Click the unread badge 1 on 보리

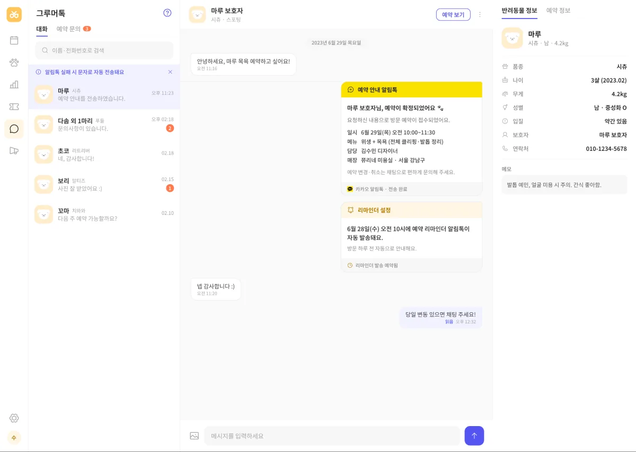point(170,188)
